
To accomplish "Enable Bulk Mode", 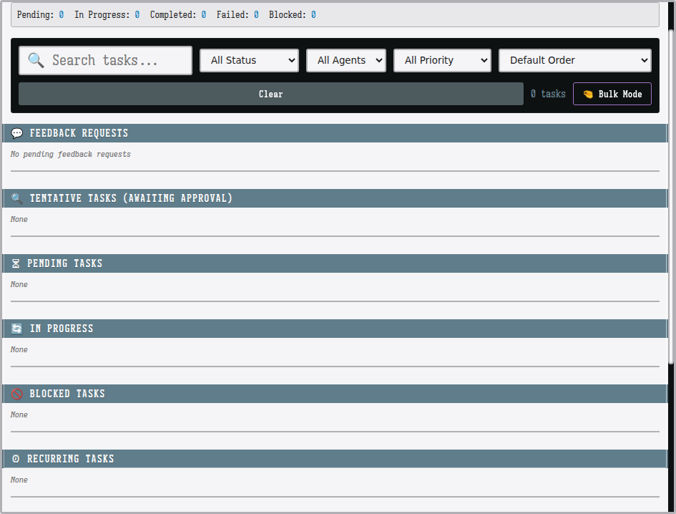I will click(612, 93).
